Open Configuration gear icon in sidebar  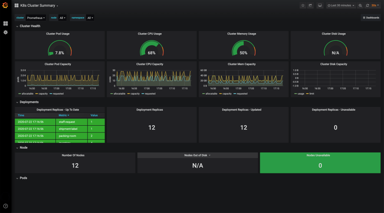pyautogui.click(x=6, y=32)
